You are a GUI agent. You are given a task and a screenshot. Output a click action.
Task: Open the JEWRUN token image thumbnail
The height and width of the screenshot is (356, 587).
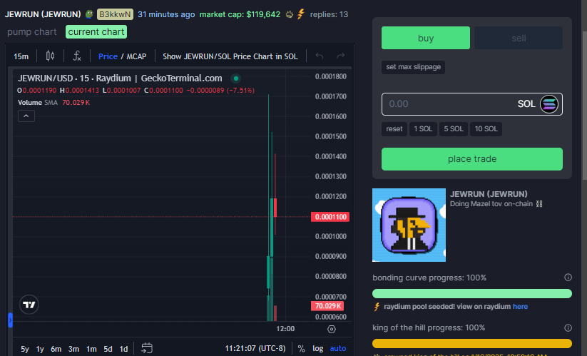409,225
